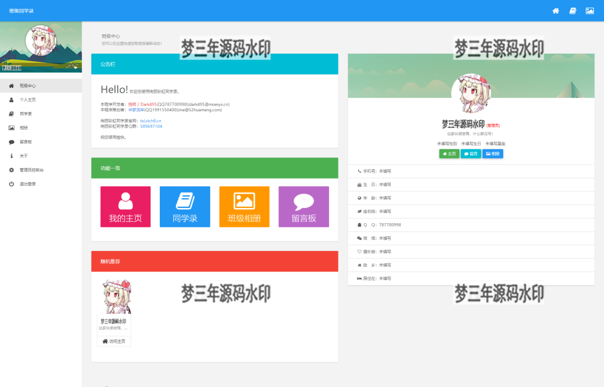The width and height of the screenshot is (604, 387).
Task: Open the purple 留言板 tile
Action: (304, 207)
